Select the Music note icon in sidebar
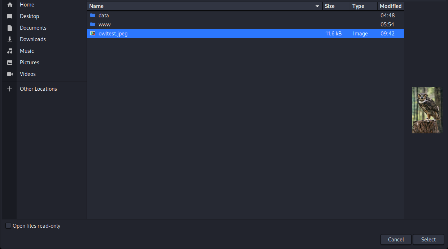 pyautogui.click(x=9, y=51)
